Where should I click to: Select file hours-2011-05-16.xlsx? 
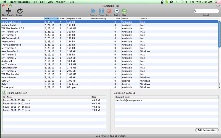click(x=54, y=100)
